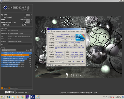Toggle the CPU test checkbox

[x=31, y=20]
